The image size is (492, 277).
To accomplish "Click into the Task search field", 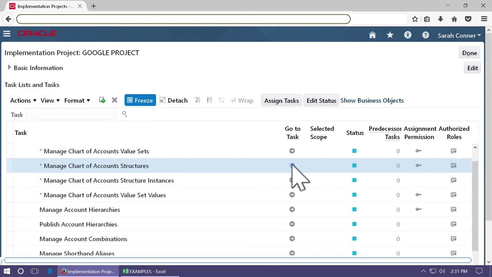I will 71,114.
